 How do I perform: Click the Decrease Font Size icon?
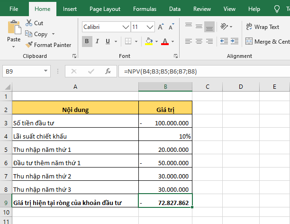tap(172, 27)
